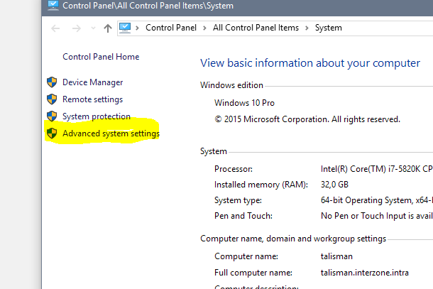The height and width of the screenshot is (289, 433).
Task: Click No Pen or Touch Input value
Action: pyautogui.click(x=377, y=216)
